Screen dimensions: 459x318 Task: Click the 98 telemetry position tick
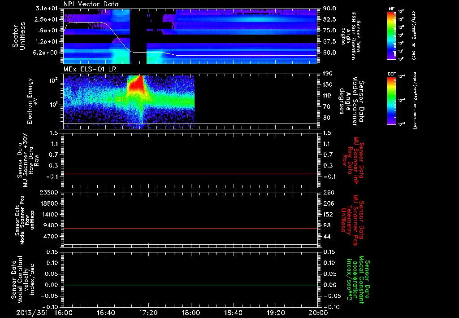point(327,225)
